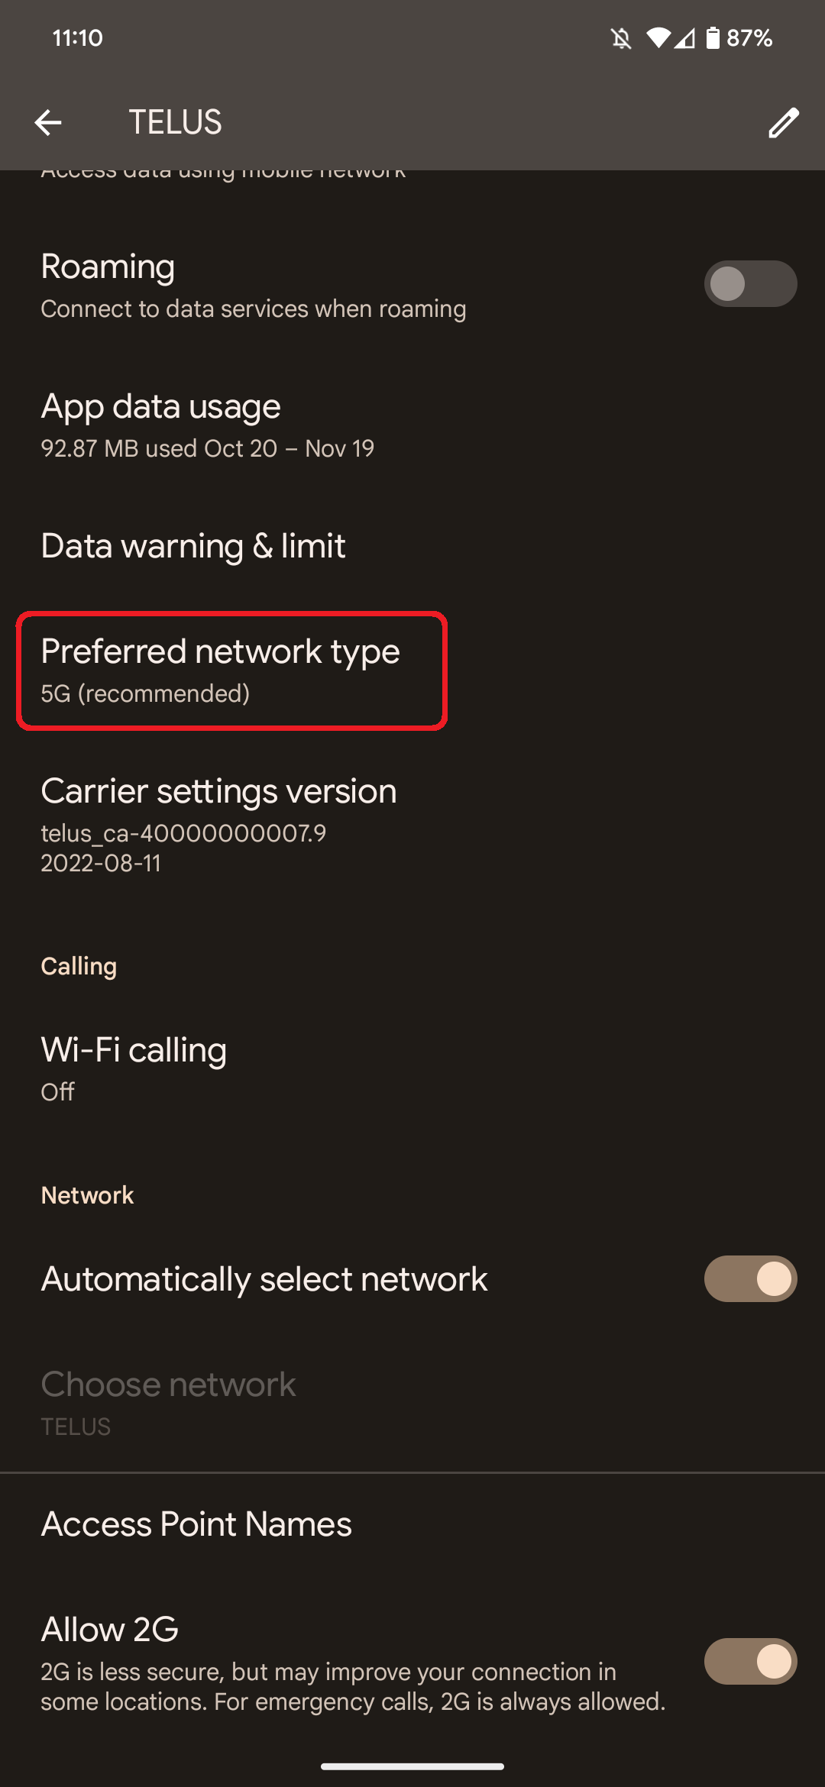The width and height of the screenshot is (825, 1787).
Task: Open Data warning & limit
Action: [x=193, y=546]
